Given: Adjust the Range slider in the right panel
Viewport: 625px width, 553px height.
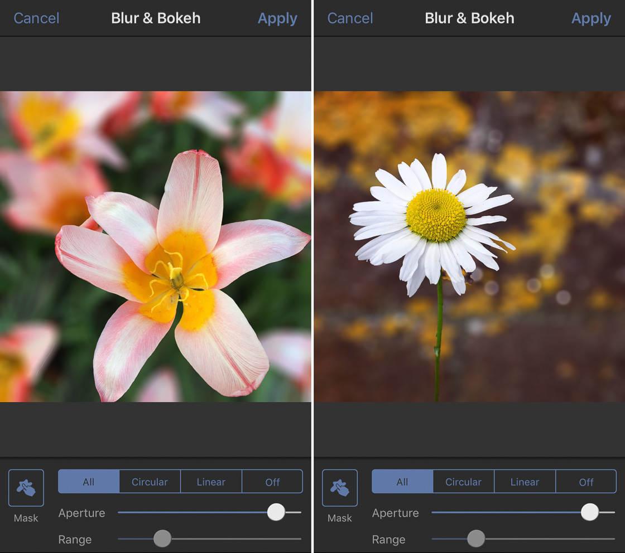Looking at the screenshot, I should tap(476, 539).
